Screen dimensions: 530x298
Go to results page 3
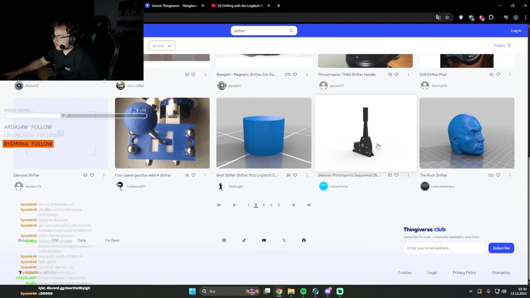pyautogui.click(x=263, y=205)
